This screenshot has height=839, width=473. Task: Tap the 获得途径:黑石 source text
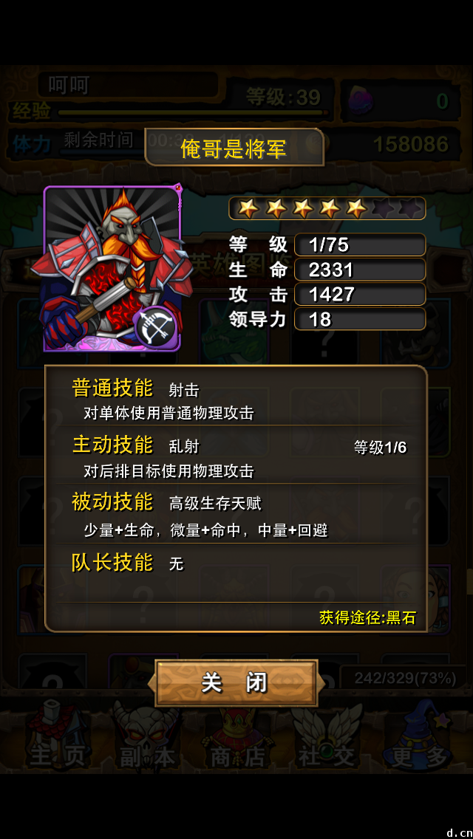(x=367, y=618)
